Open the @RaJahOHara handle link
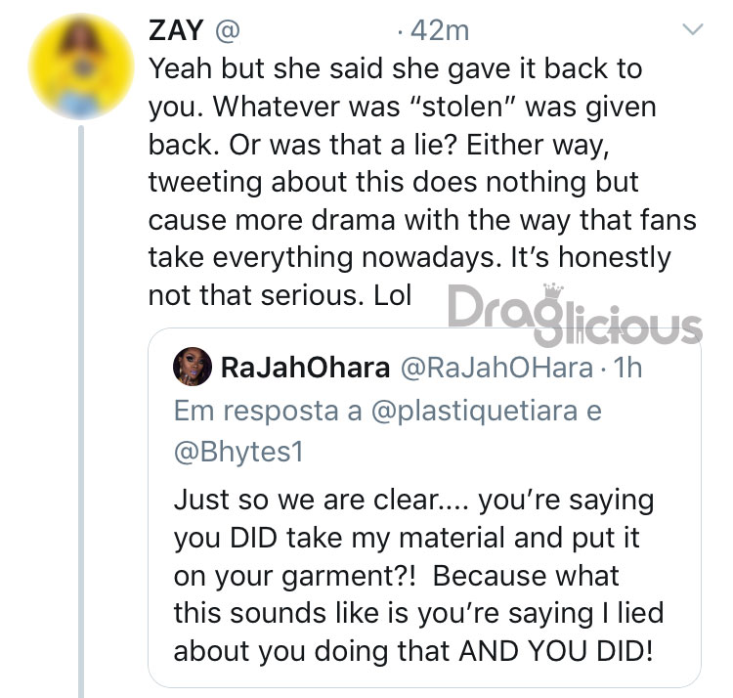733x698 pixels. pos(496,368)
